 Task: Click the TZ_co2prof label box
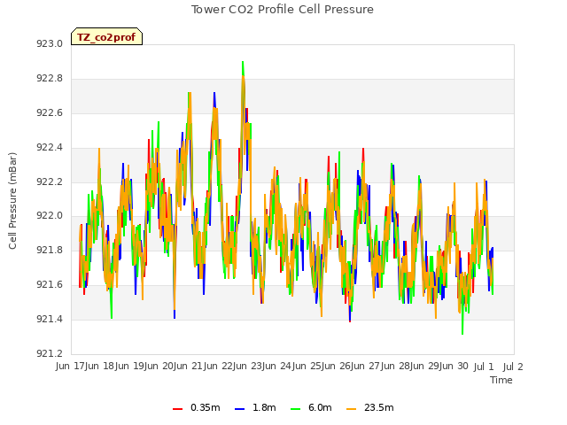click(x=106, y=37)
